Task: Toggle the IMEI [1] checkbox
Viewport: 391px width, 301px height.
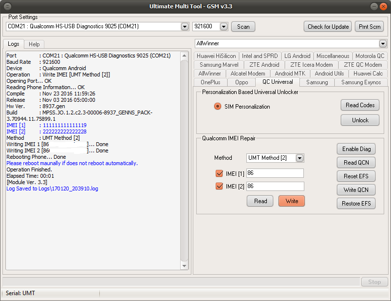Action: click(219, 173)
